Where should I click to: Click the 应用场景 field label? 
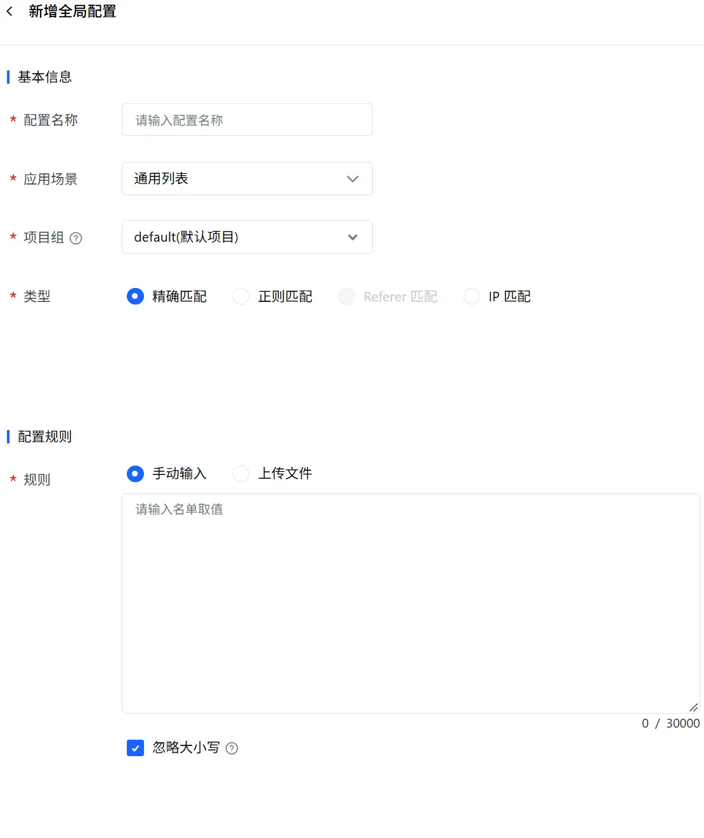click(51, 179)
